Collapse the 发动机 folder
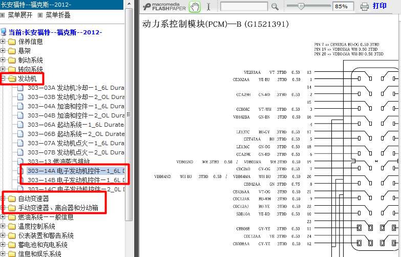 pos(3,78)
